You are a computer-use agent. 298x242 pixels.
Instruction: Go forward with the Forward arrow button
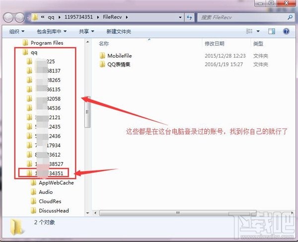(x=19, y=17)
